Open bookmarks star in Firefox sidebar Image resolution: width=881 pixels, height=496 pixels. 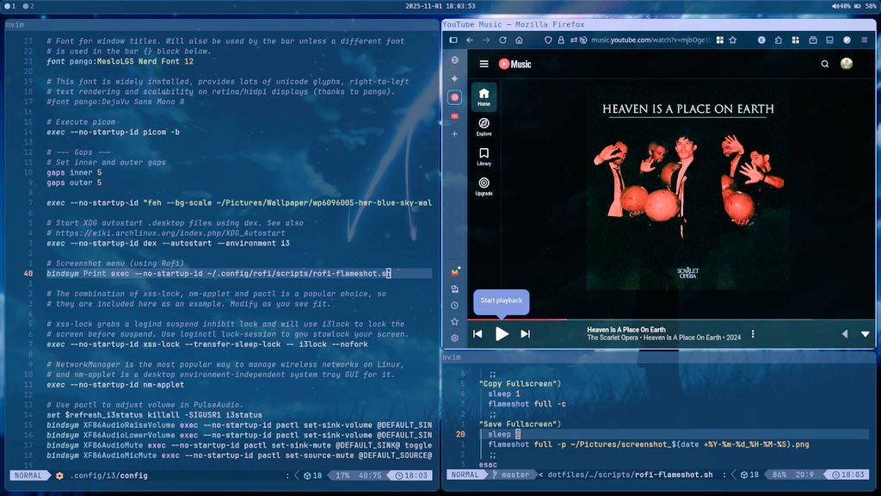(x=455, y=322)
